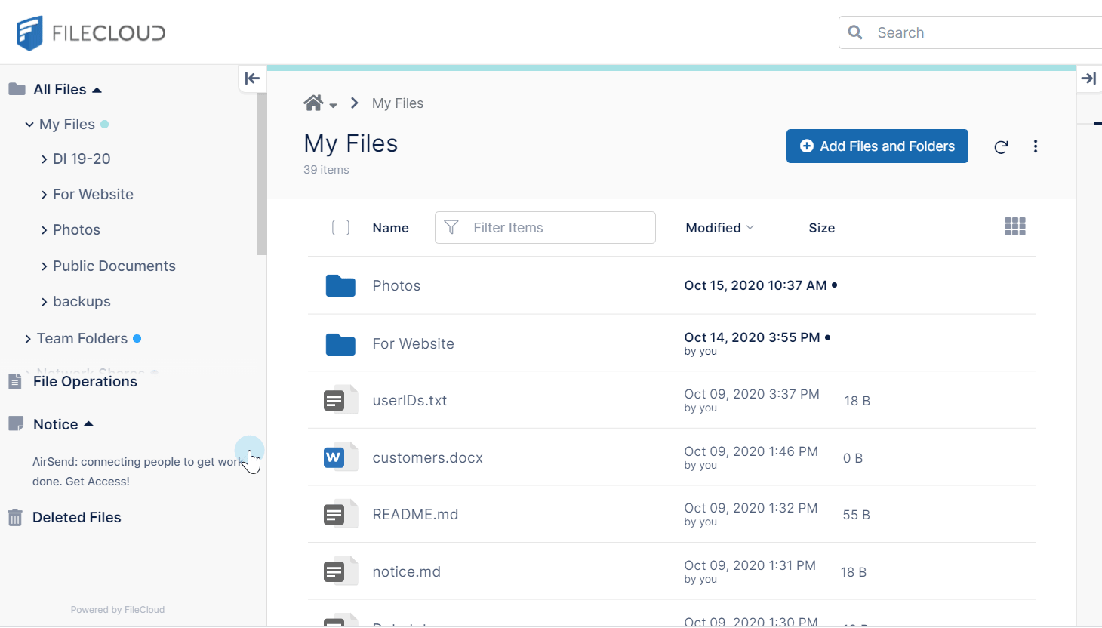Expand the DI 19-20 folder tree node
This screenshot has height=628, width=1102.
[45, 159]
